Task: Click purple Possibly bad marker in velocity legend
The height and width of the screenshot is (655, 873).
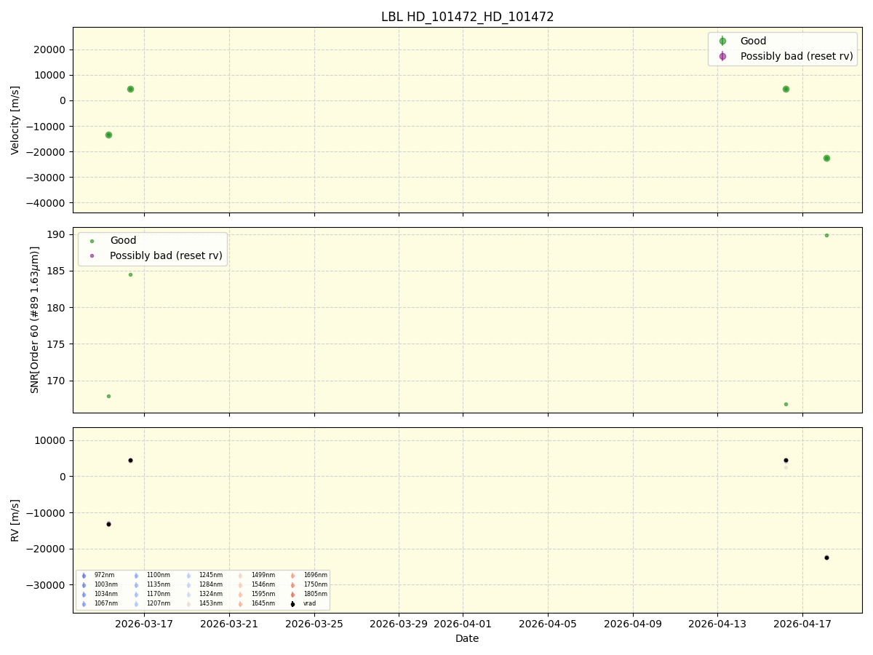Action: click(722, 56)
